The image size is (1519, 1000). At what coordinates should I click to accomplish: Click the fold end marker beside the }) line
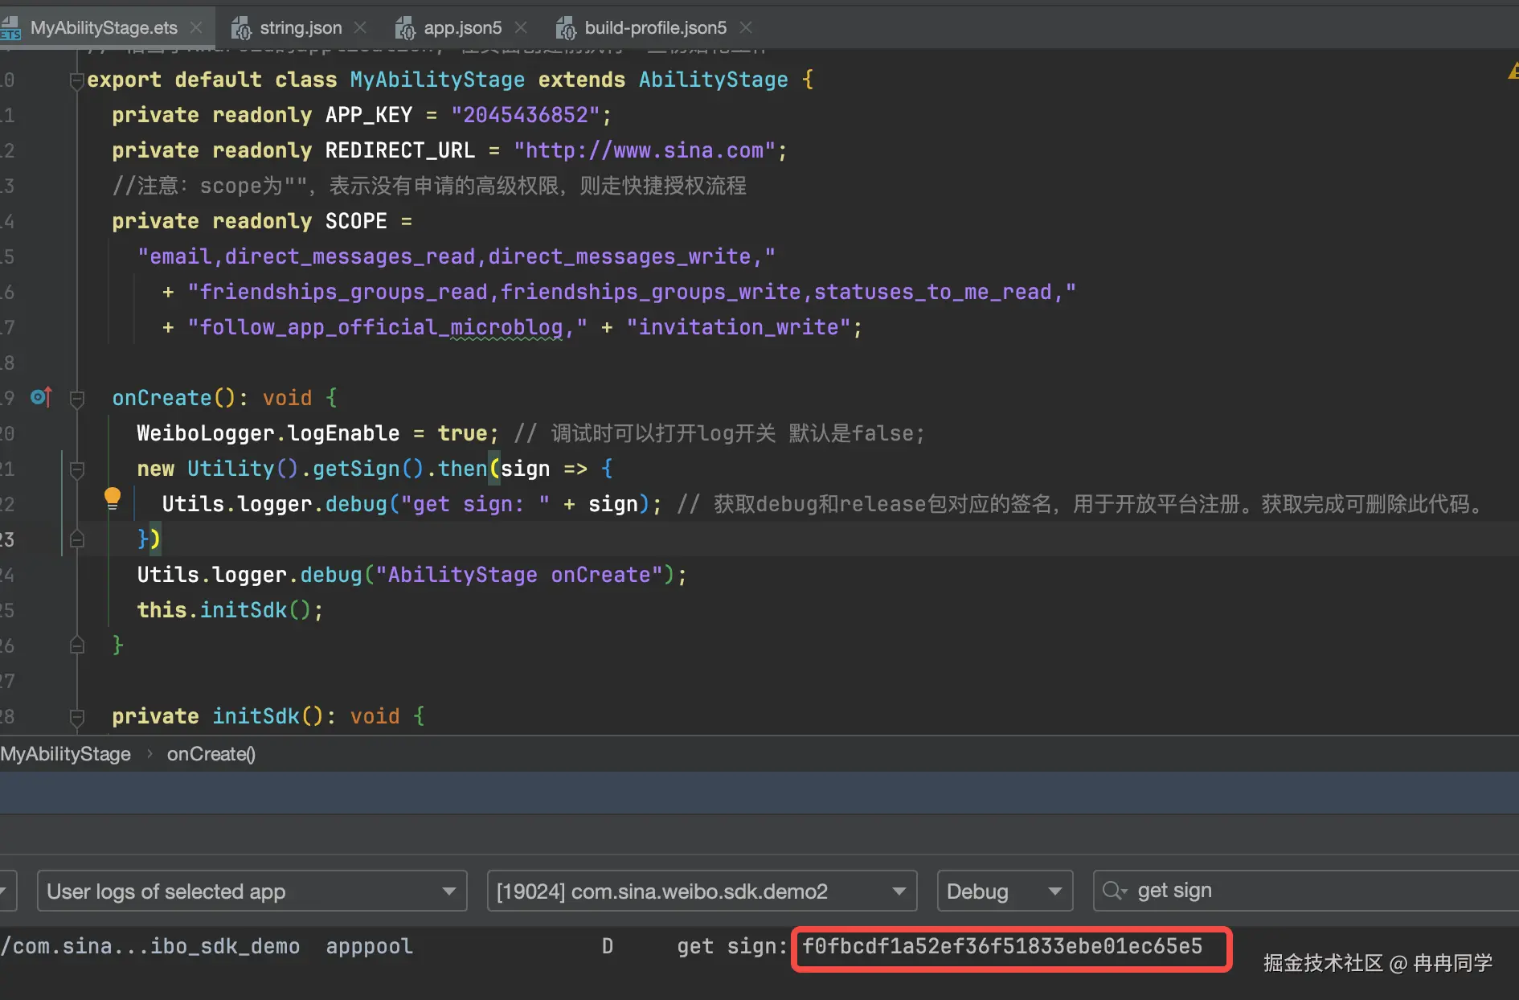pos(77,539)
